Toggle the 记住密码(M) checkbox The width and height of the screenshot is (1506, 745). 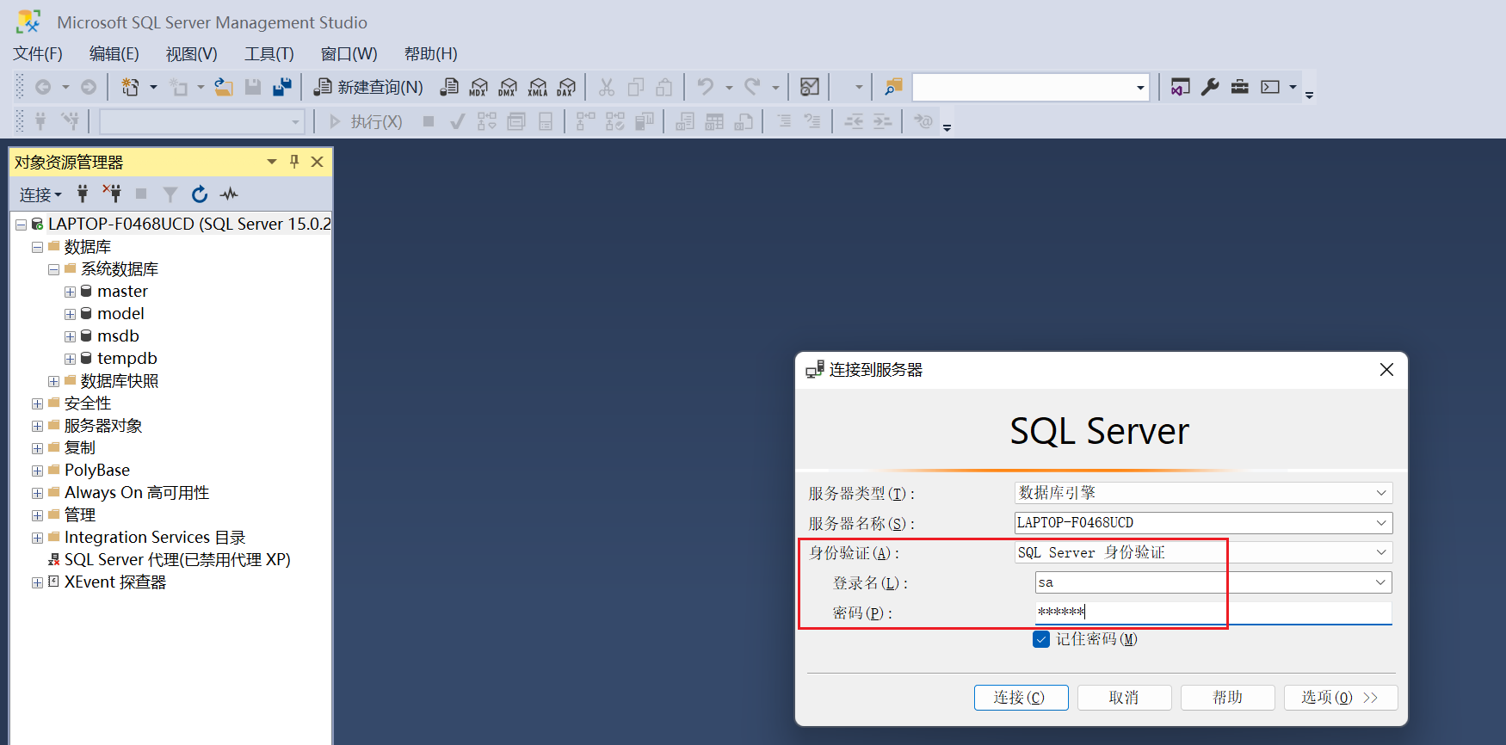[1041, 639]
